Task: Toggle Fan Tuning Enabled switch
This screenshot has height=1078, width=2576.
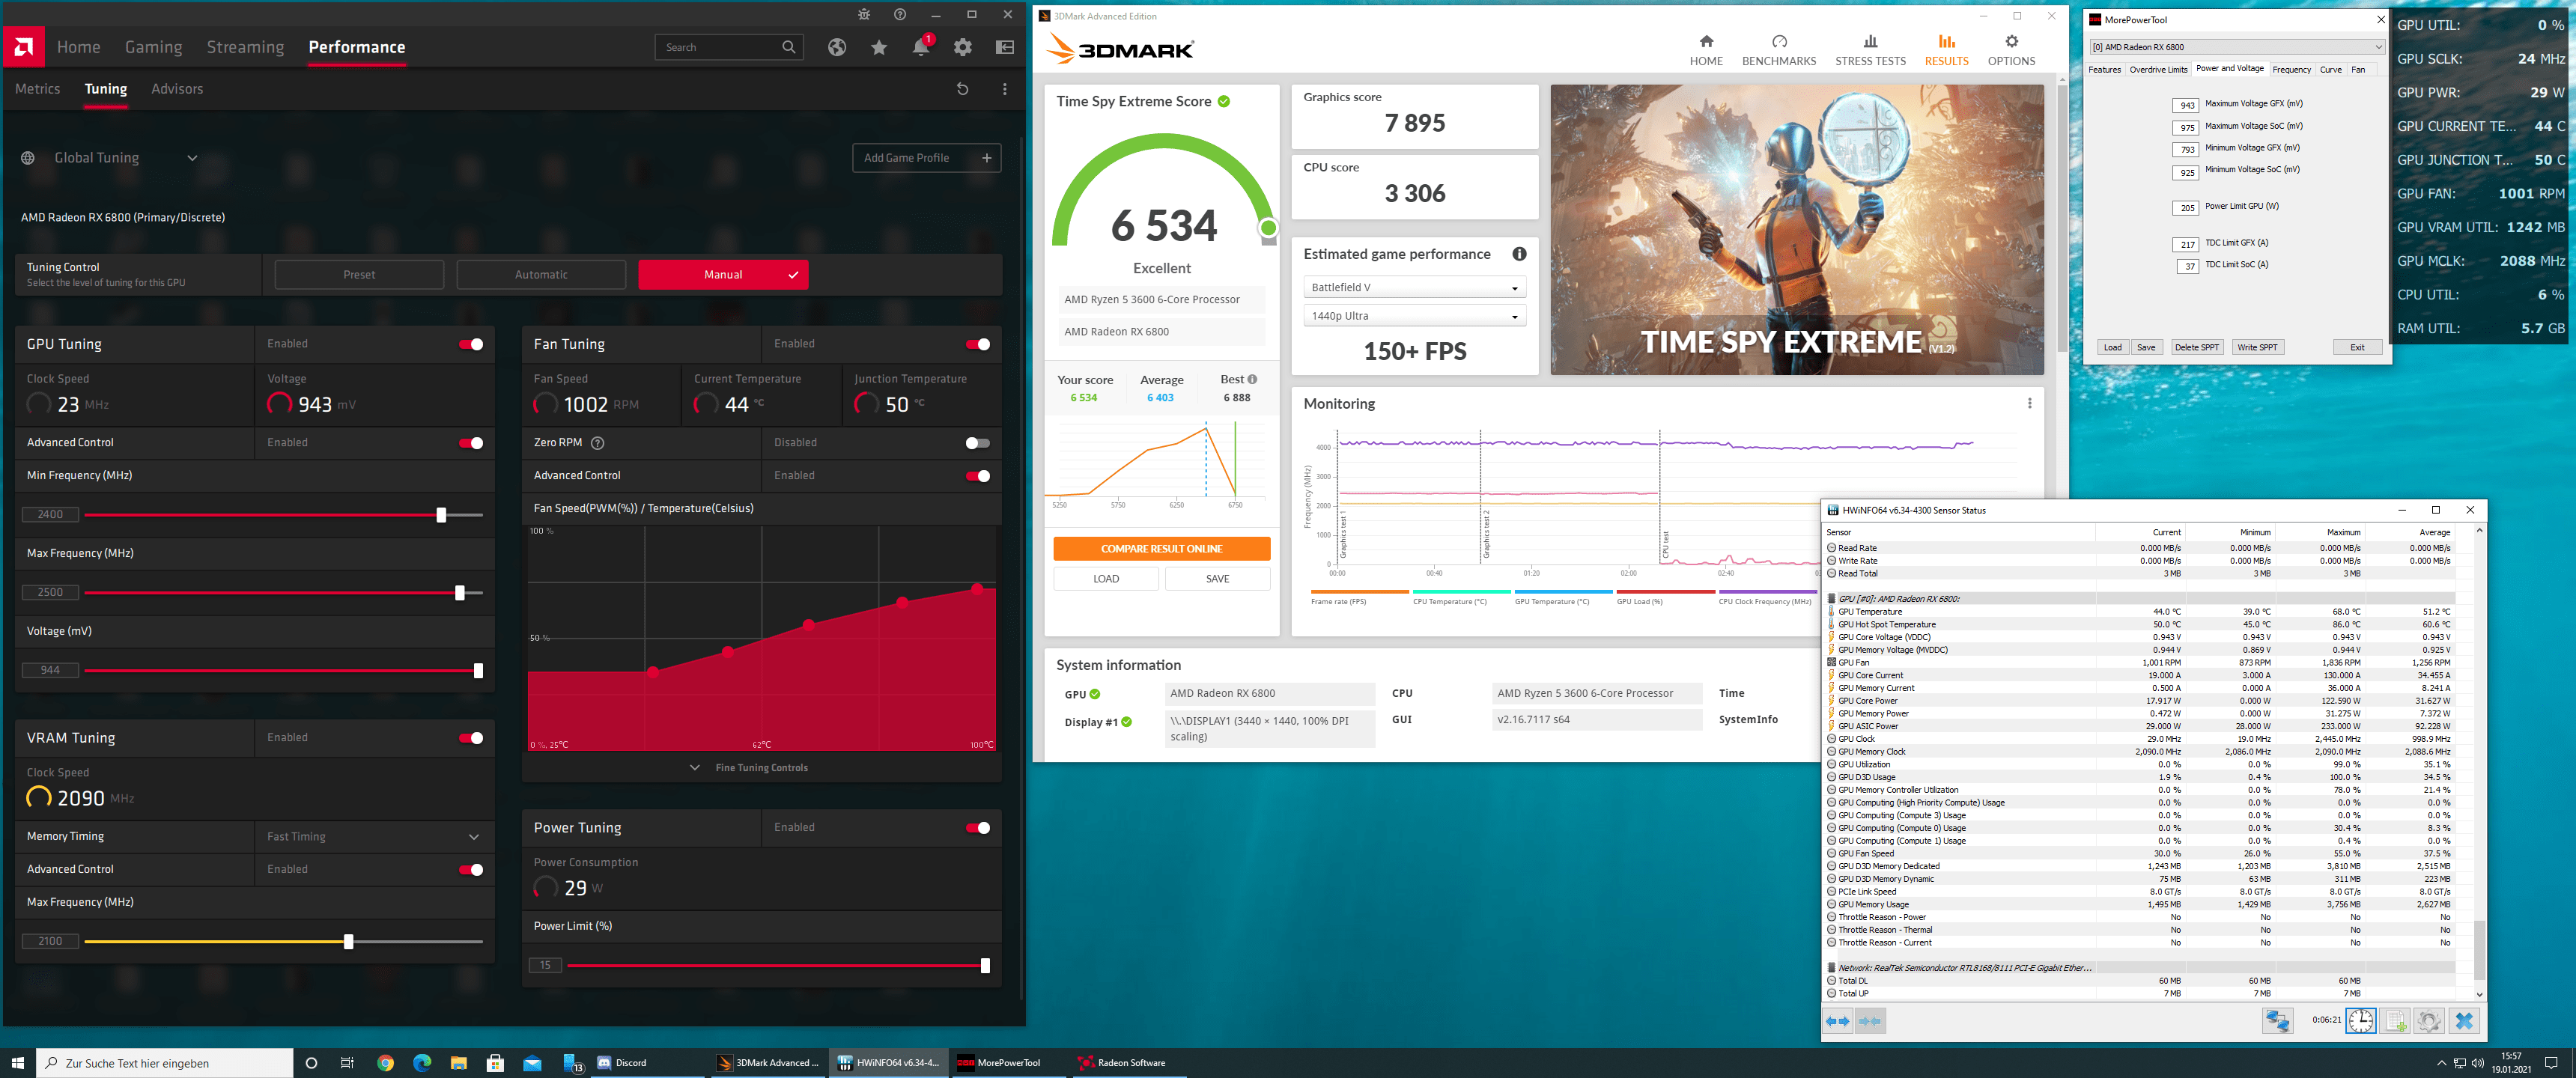Action: coord(978,344)
